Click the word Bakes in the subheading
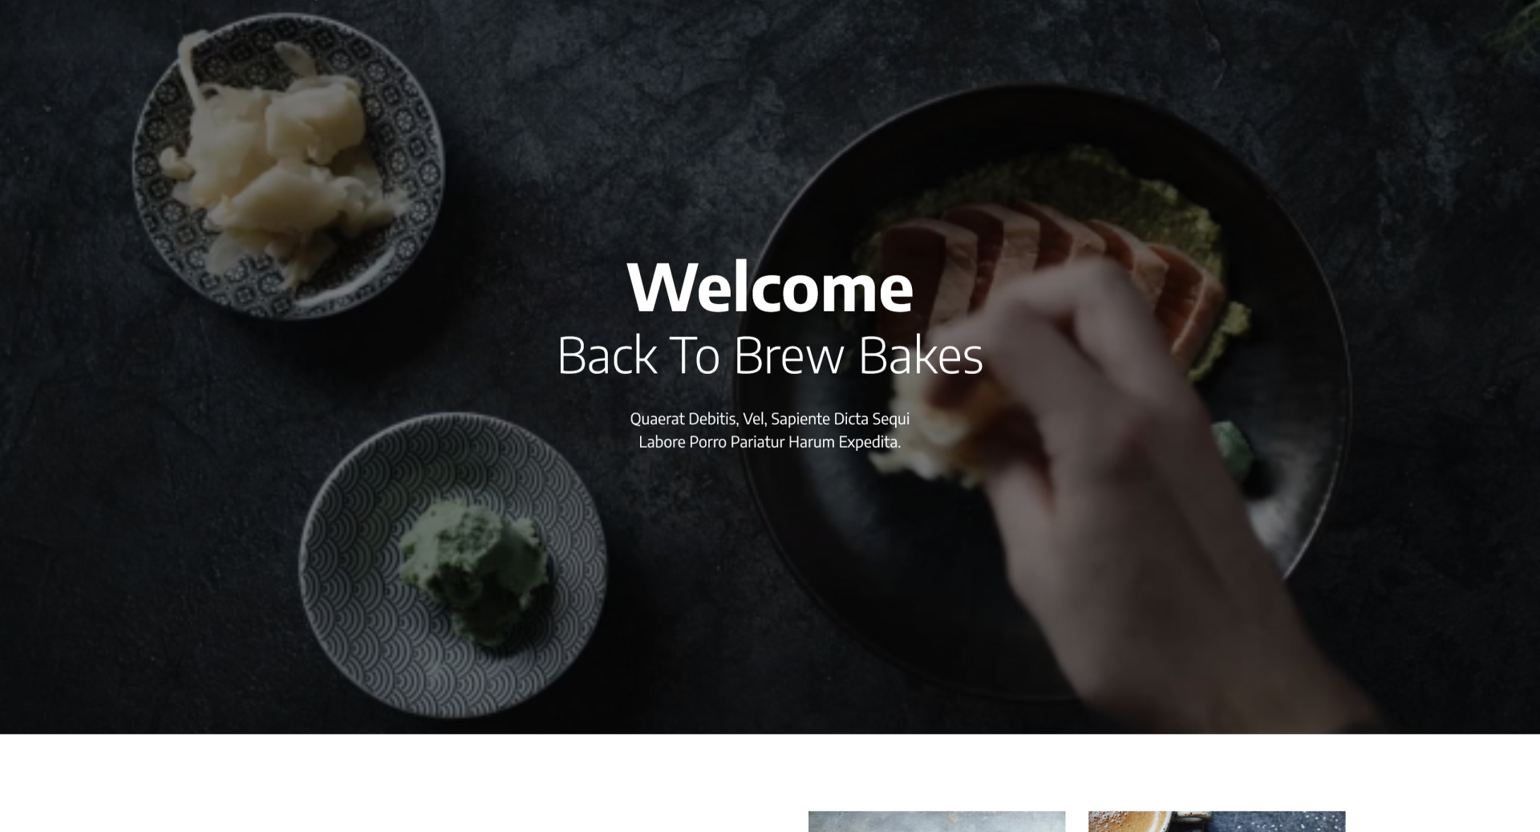Viewport: 1540px width, 832px height. point(921,355)
